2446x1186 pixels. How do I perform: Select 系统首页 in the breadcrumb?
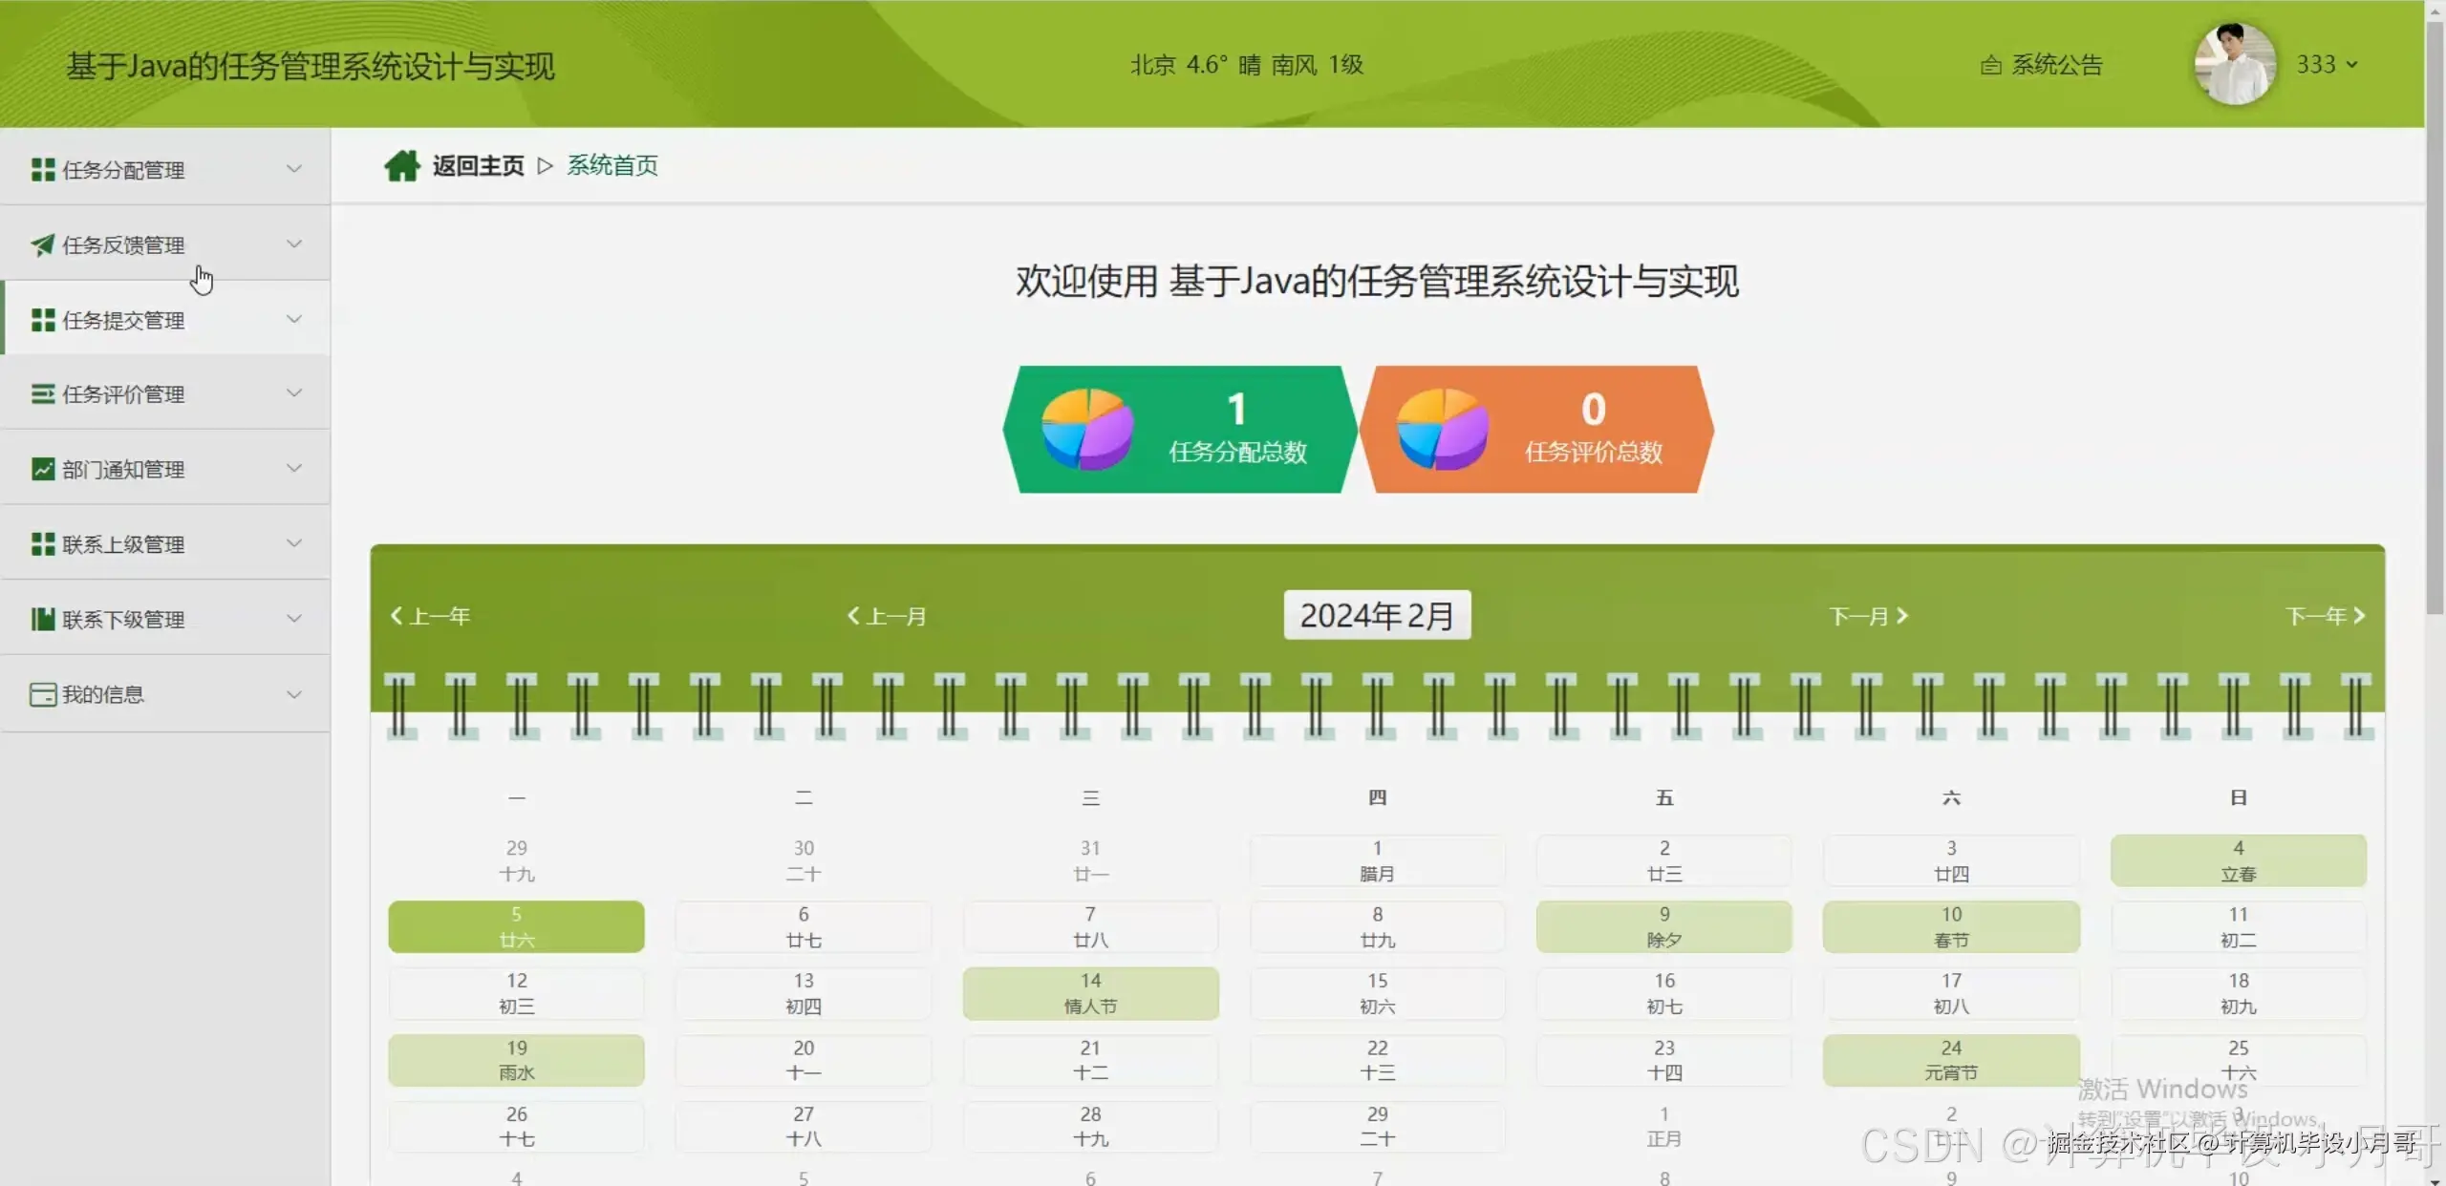click(x=611, y=164)
